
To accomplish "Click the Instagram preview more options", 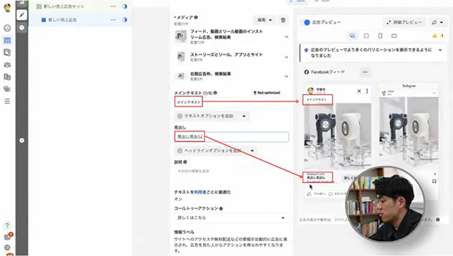I will coord(434,93).
